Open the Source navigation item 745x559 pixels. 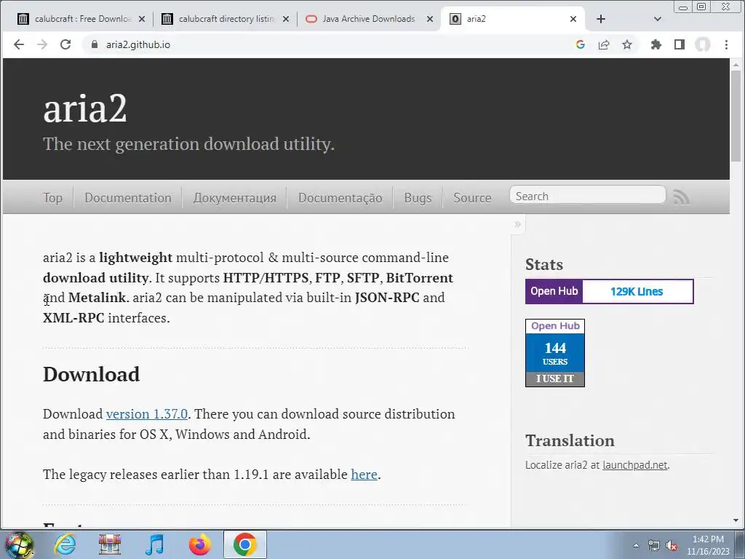coord(472,198)
